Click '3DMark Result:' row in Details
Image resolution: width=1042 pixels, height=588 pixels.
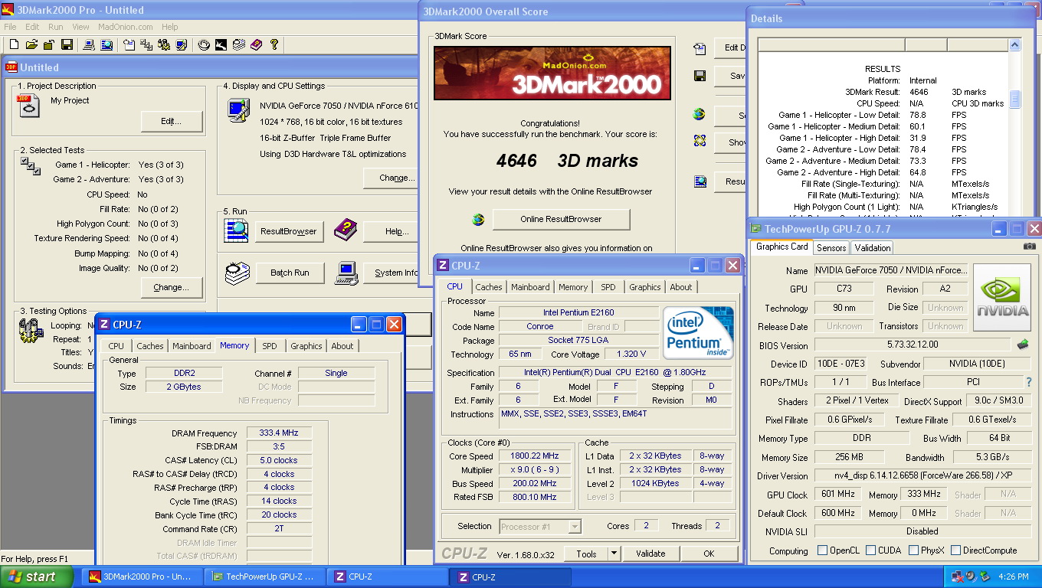coord(883,92)
